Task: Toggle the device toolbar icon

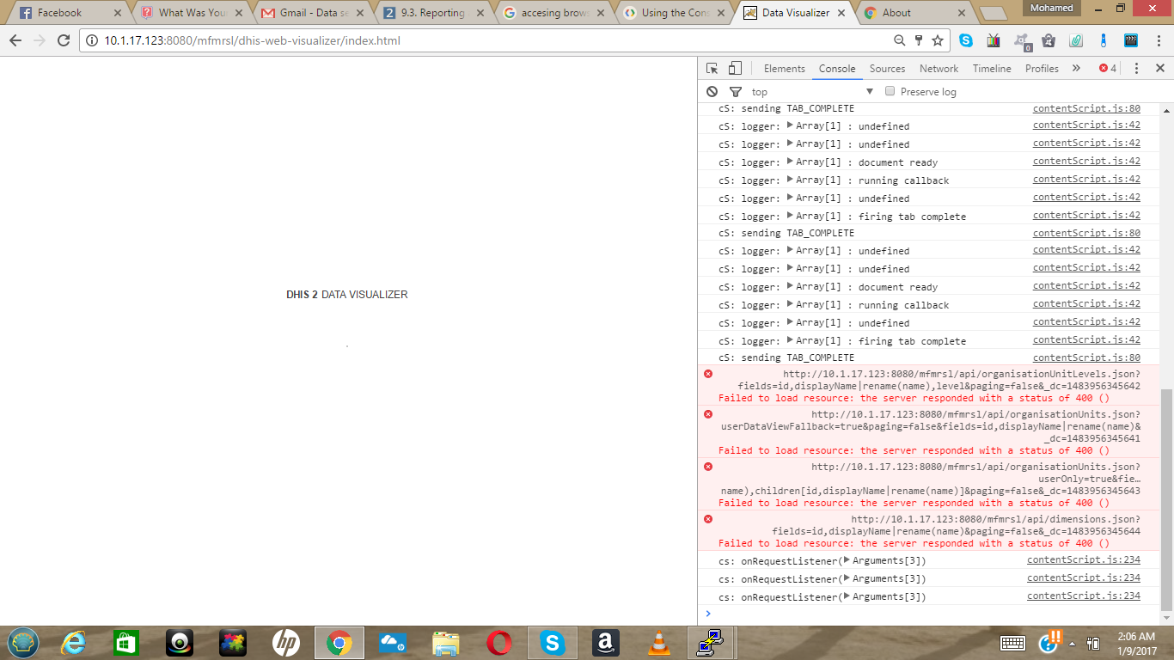Action: pyautogui.click(x=735, y=69)
